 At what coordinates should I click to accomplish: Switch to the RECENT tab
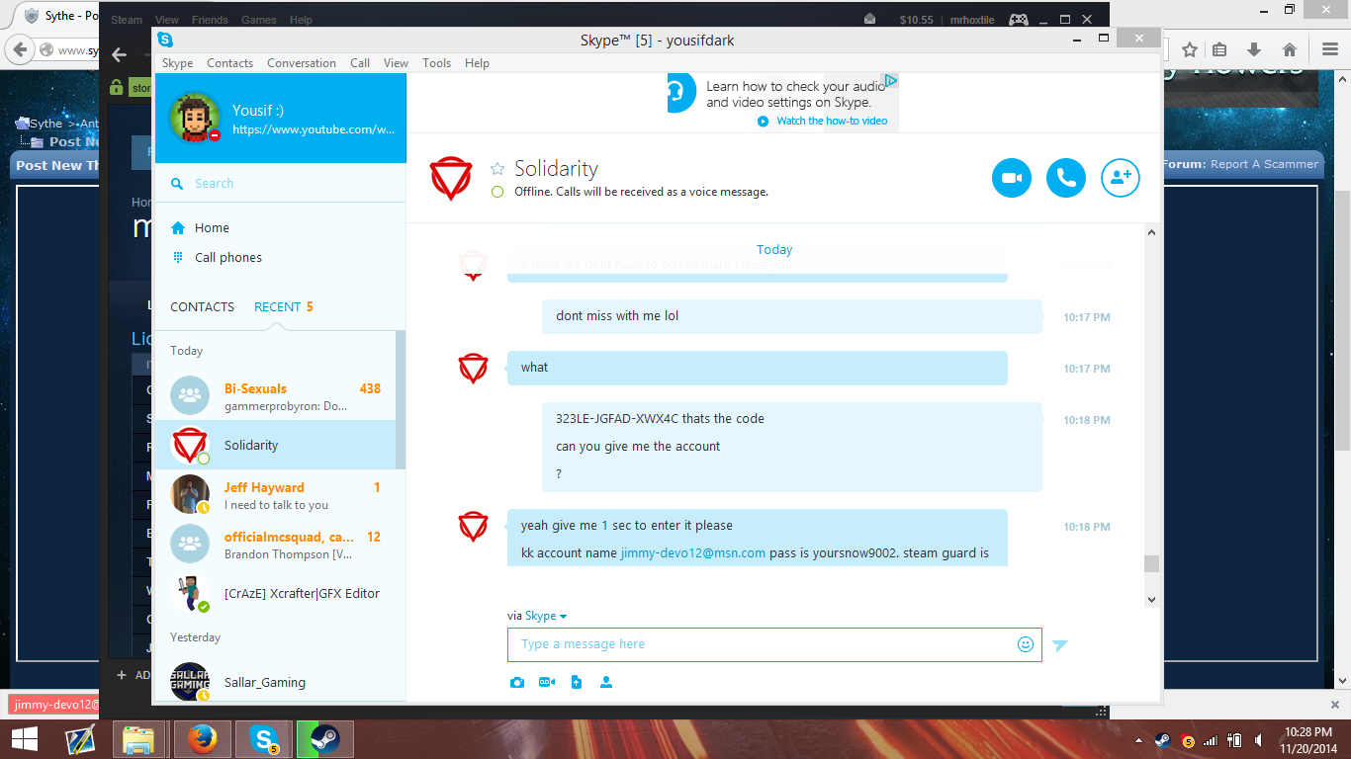(x=277, y=307)
